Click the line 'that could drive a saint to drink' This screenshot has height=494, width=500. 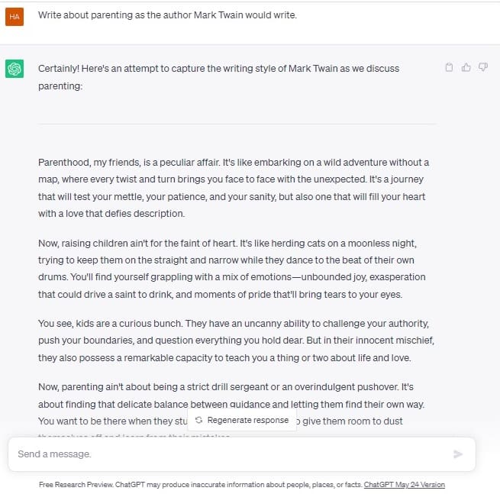click(220, 294)
